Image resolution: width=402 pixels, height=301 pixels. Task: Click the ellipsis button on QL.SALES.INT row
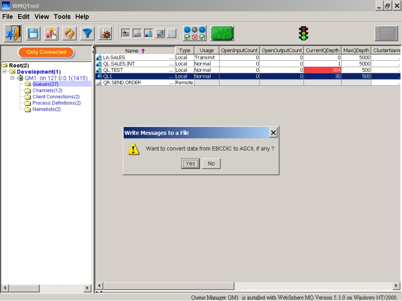171,64
